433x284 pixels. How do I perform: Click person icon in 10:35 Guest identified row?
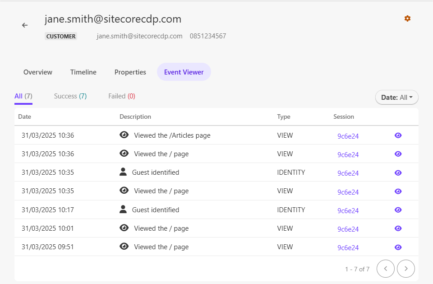pyautogui.click(x=123, y=172)
